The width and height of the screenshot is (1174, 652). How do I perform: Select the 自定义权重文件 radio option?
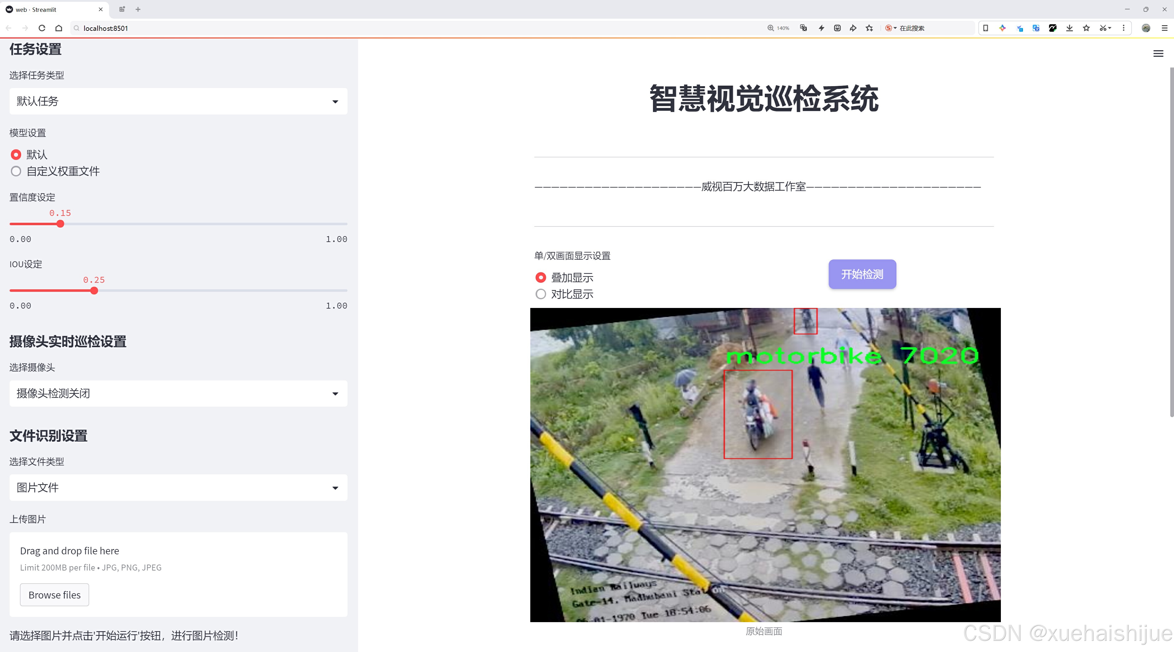tap(16, 171)
